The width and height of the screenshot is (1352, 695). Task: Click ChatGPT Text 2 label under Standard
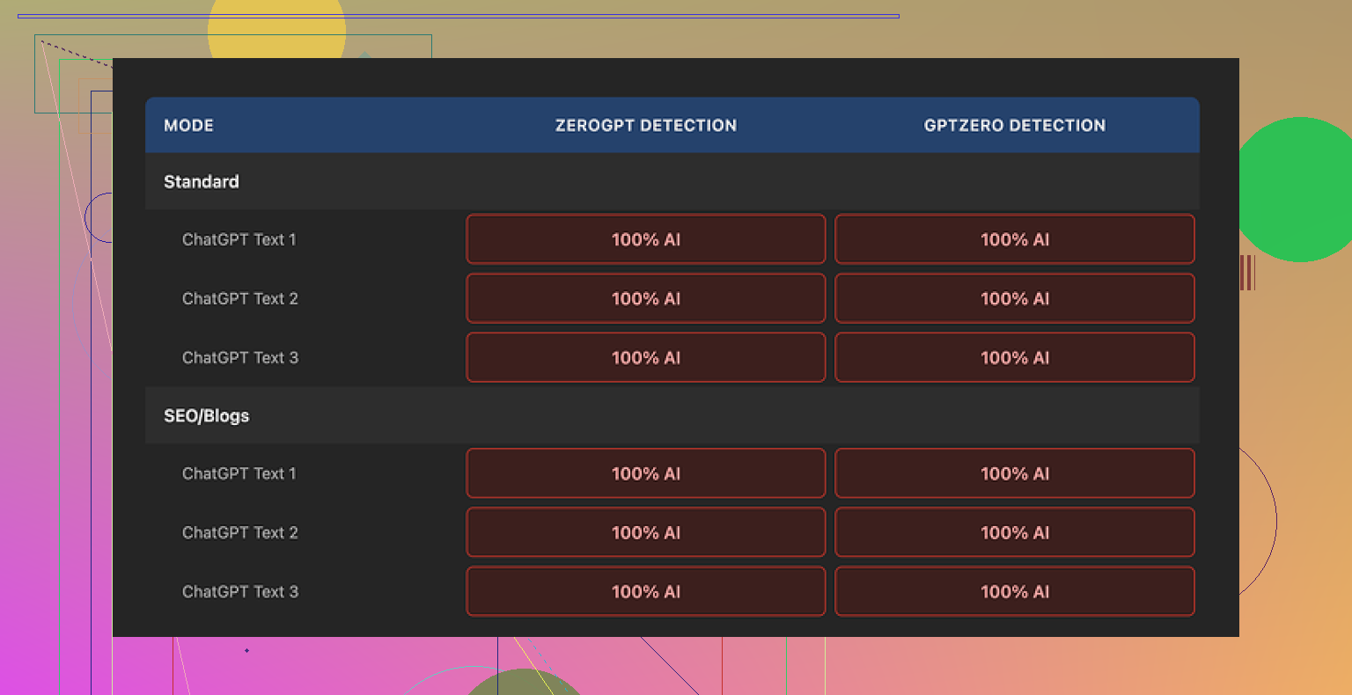point(240,299)
